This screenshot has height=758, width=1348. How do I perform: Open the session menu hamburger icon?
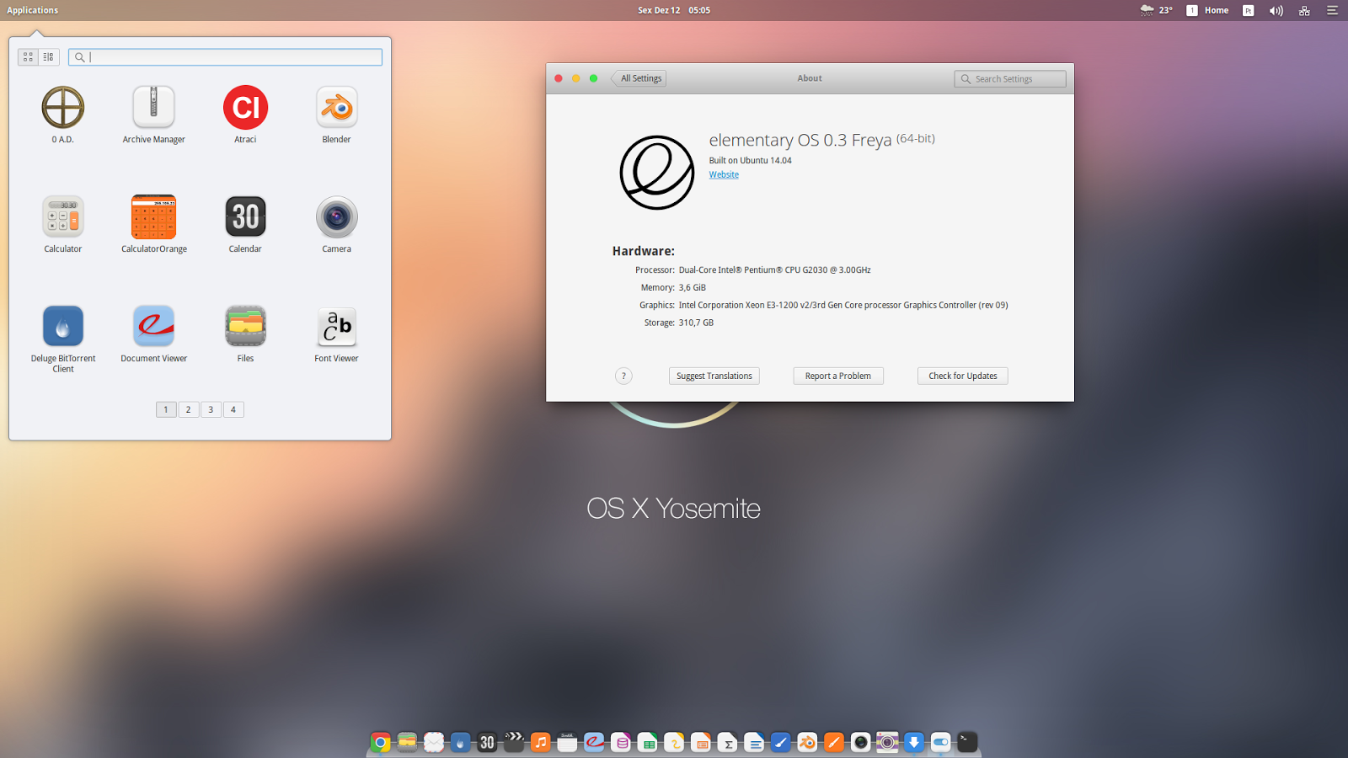(x=1332, y=10)
